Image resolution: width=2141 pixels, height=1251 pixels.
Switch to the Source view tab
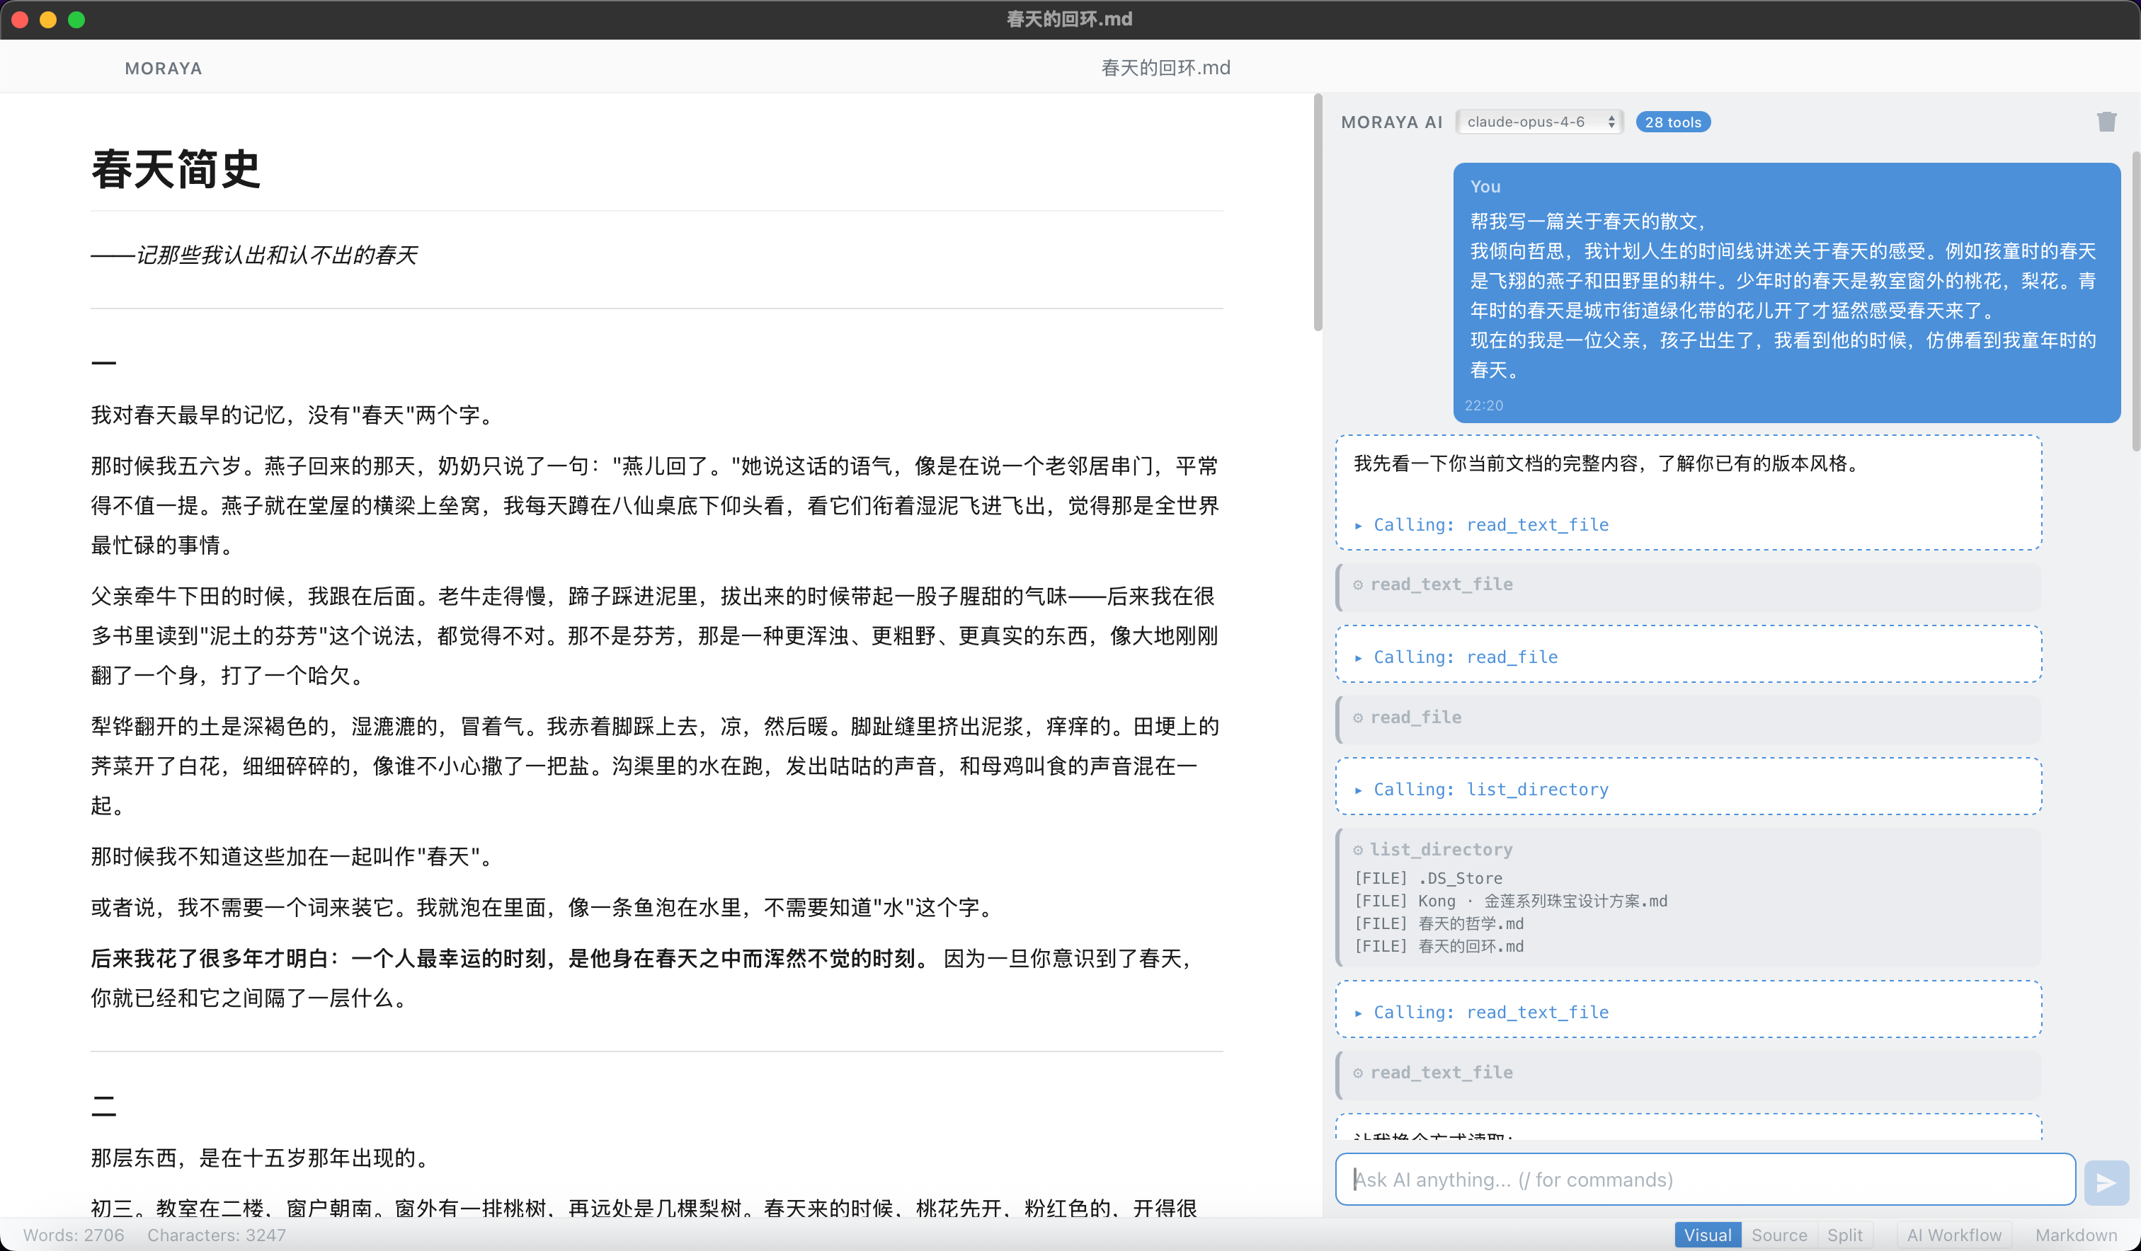[1779, 1235]
